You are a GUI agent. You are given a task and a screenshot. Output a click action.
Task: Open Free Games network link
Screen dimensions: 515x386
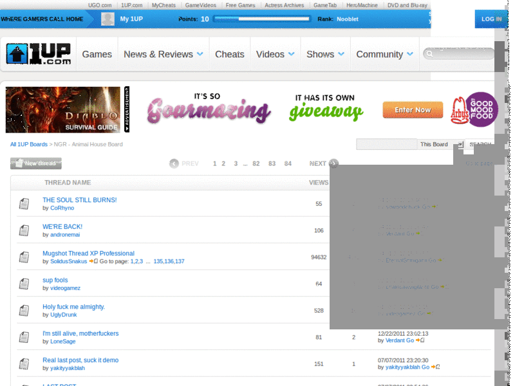(x=240, y=5)
